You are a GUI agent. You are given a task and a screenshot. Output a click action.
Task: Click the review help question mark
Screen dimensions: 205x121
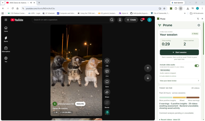click(x=198, y=81)
